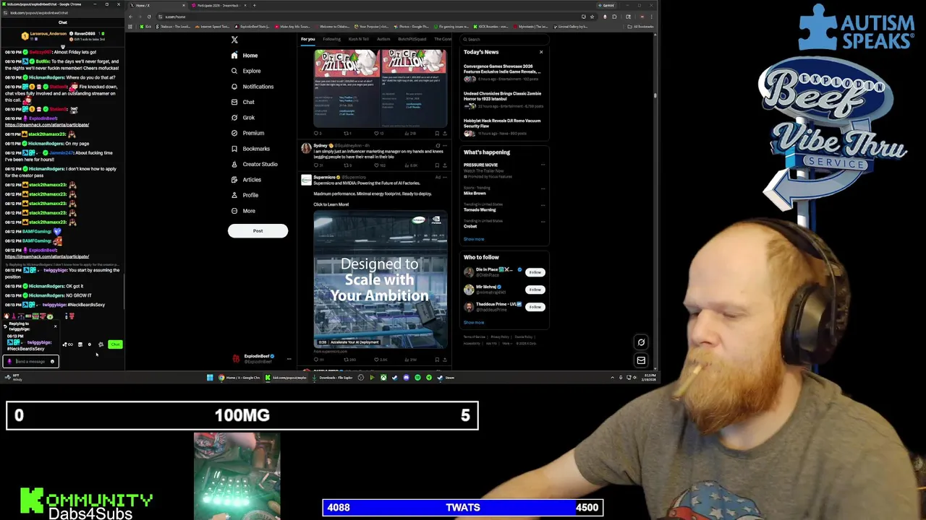
Task: Open options for the Mike Brown trend
Action: (x=543, y=188)
